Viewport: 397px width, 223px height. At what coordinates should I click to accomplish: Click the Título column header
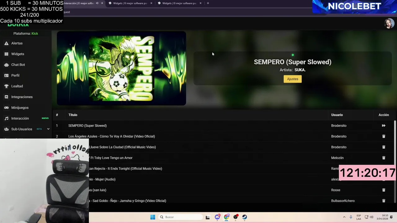click(x=73, y=115)
